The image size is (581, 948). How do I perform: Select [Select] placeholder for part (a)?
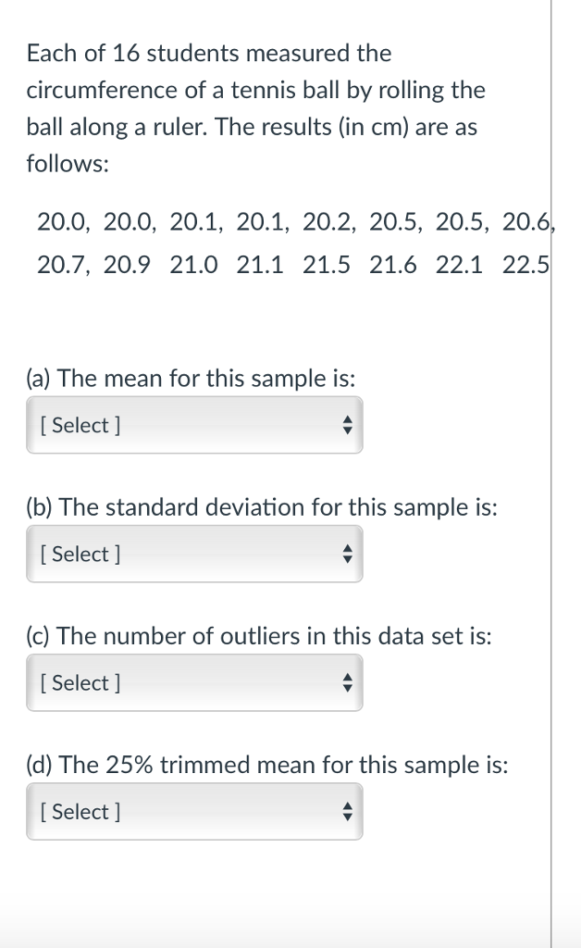pos(81,425)
